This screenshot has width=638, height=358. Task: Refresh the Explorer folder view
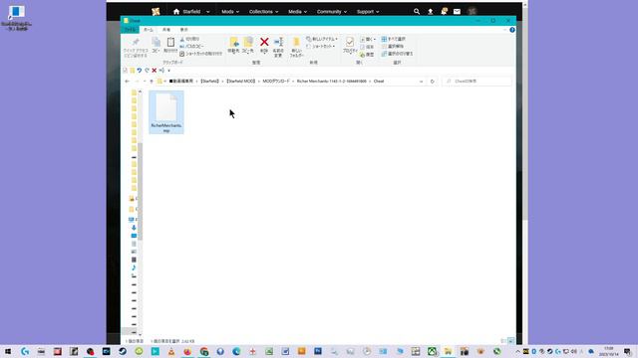click(x=432, y=82)
